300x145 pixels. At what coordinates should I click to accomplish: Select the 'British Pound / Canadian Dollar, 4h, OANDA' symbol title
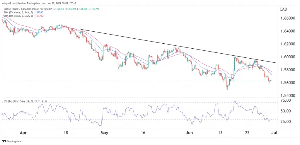click(28, 9)
